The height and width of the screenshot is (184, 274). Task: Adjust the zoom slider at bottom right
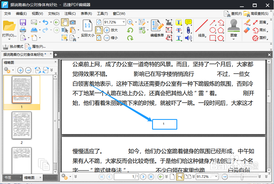coord(242,176)
